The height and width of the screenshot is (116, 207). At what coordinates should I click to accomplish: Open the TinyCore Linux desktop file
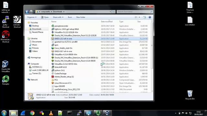tap(190, 7)
